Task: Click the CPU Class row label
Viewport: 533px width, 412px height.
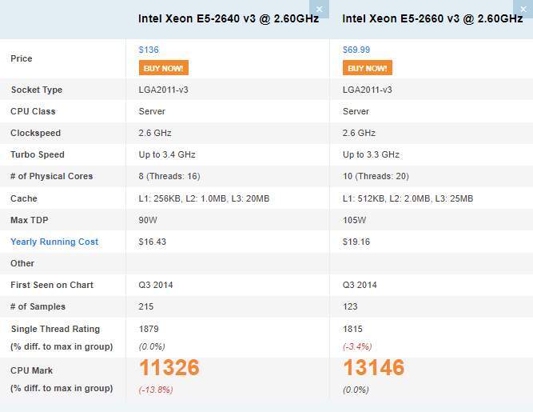Action: pyautogui.click(x=33, y=111)
